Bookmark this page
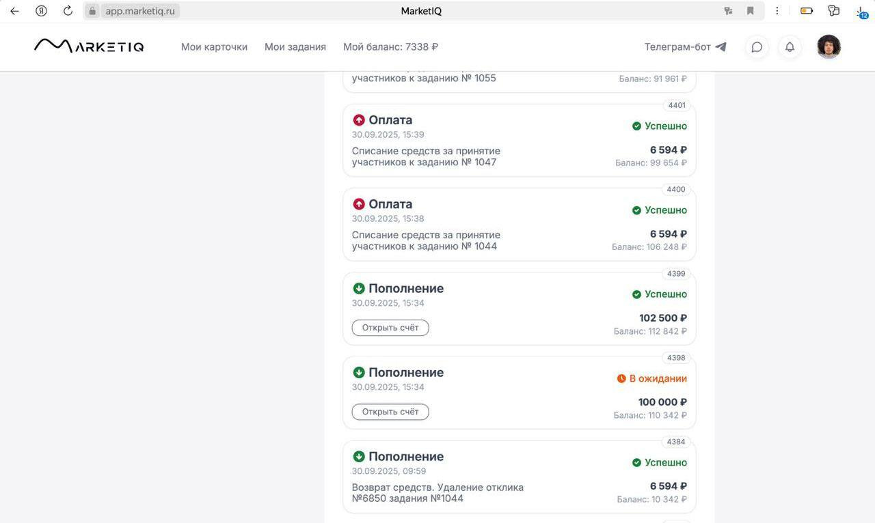The width and height of the screenshot is (875, 523). 750,11
